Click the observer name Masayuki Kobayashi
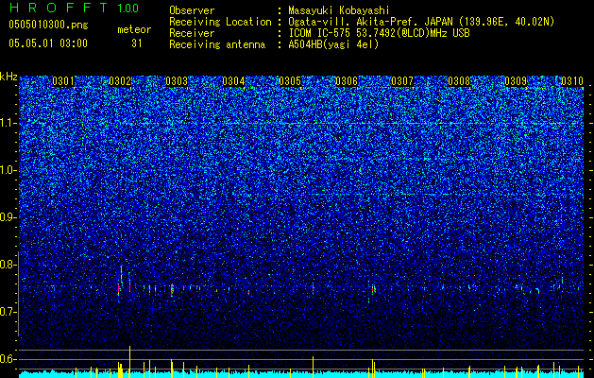This screenshot has width=594, height=378. (339, 10)
